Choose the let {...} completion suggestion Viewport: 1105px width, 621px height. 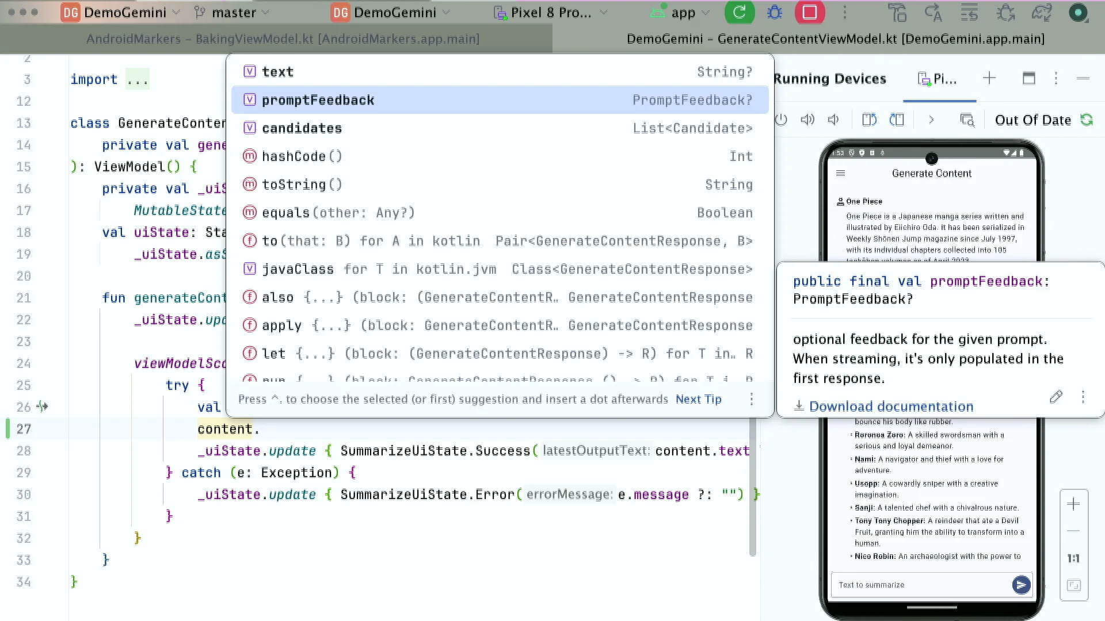tap(500, 354)
